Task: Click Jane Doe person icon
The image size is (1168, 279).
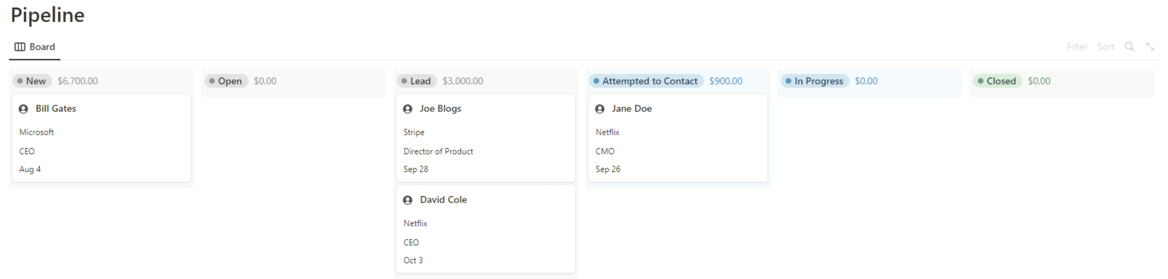Action: tap(600, 109)
